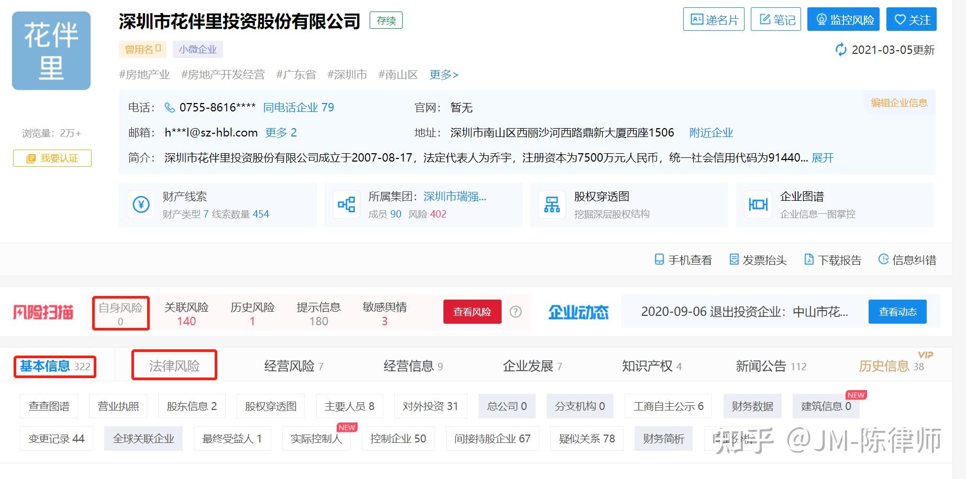Screen dimensions: 966x479
Task: Open 同电话企业 79 link
Action: click(298, 107)
